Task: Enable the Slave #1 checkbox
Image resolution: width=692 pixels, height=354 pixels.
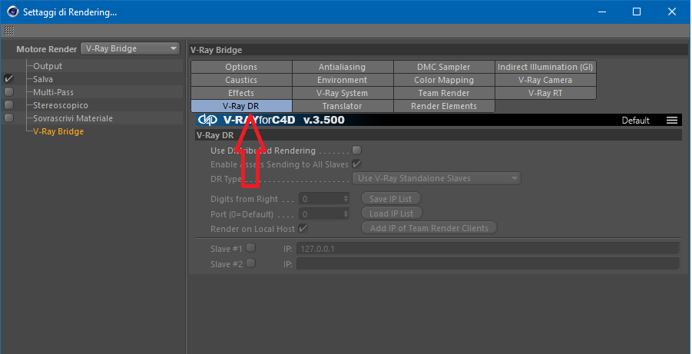Action: click(x=250, y=248)
